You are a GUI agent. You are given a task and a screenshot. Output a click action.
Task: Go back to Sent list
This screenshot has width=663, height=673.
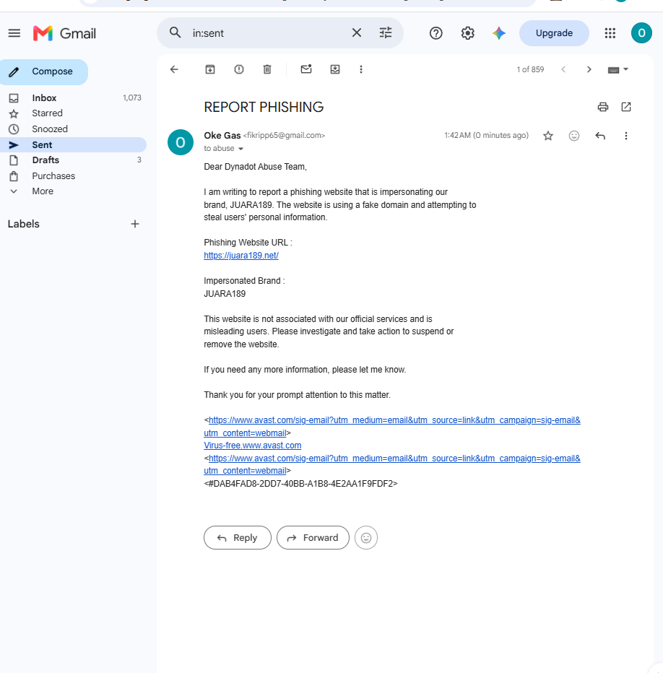pos(174,69)
